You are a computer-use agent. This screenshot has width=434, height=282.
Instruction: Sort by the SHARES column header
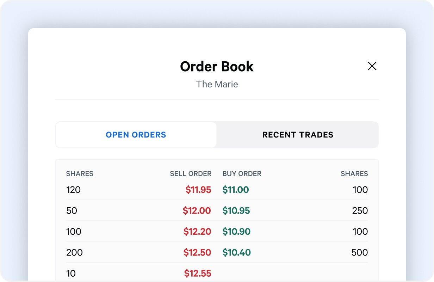click(x=80, y=173)
